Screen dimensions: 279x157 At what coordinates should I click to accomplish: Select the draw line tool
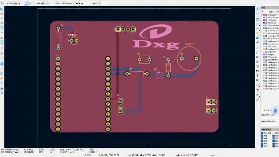pyautogui.click(x=258, y=48)
